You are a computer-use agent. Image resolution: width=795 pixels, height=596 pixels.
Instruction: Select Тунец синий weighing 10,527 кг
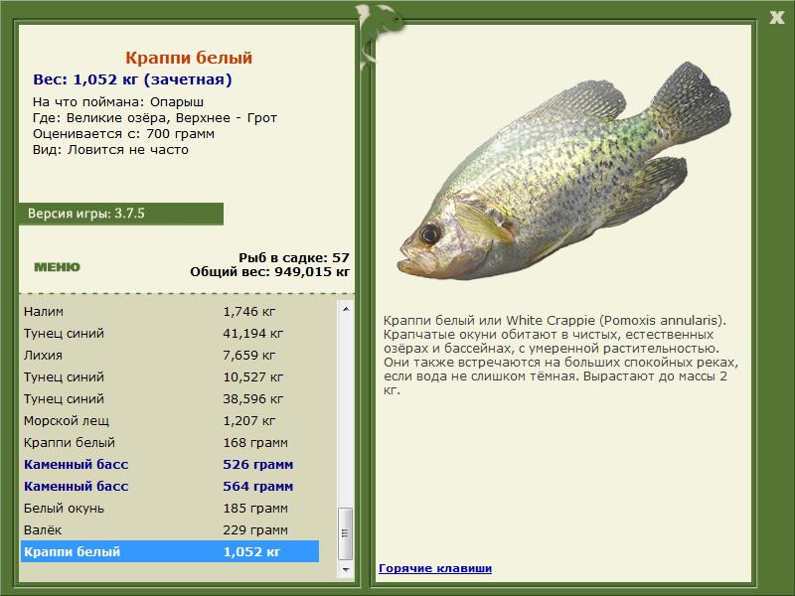coord(169,377)
